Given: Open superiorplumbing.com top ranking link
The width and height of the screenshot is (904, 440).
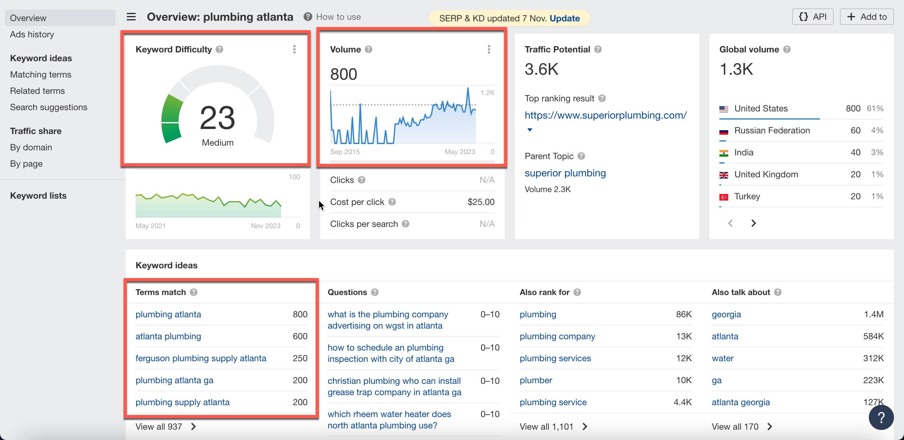Looking at the screenshot, I should (x=605, y=115).
